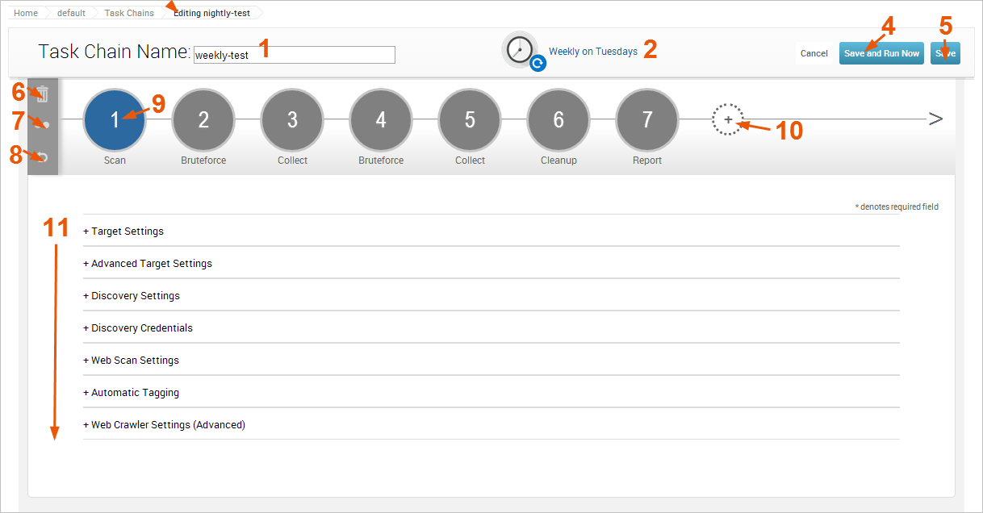Select task circle 2 Bruteforce
Image resolution: width=983 pixels, height=513 pixels.
[x=203, y=119]
